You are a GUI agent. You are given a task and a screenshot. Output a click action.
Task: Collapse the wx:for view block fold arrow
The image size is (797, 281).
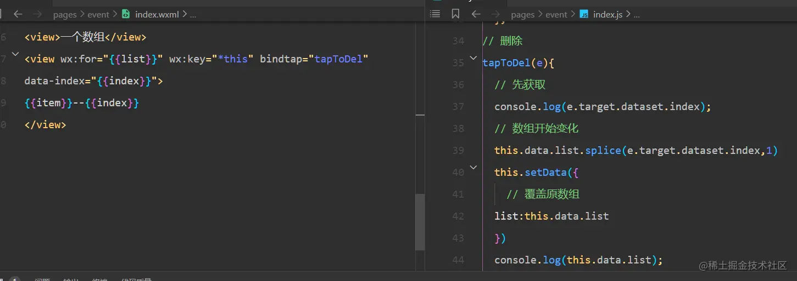[15, 54]
